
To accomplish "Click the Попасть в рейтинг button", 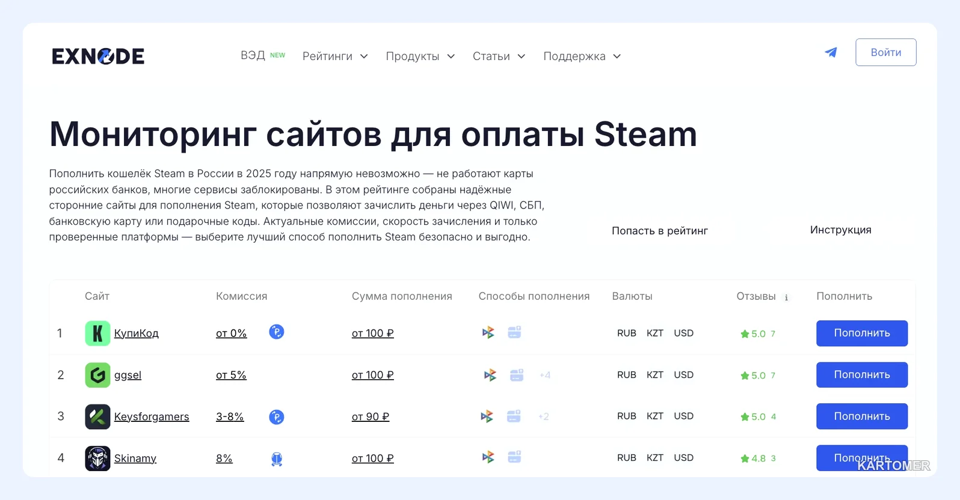I will (660, 231).
